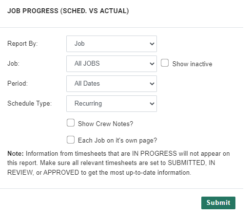Click the All Dates value text
The height and width of the screenshot is (219, 252).
tap(87, 84)
